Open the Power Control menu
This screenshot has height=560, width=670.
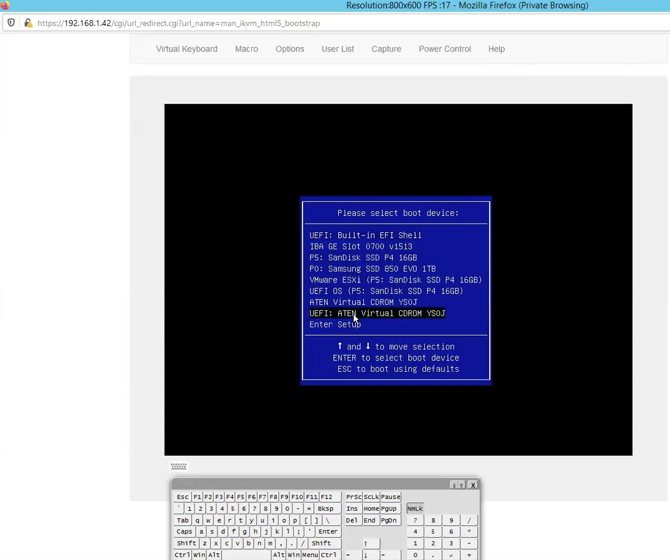pyautogui.click(x=445, y=49)
